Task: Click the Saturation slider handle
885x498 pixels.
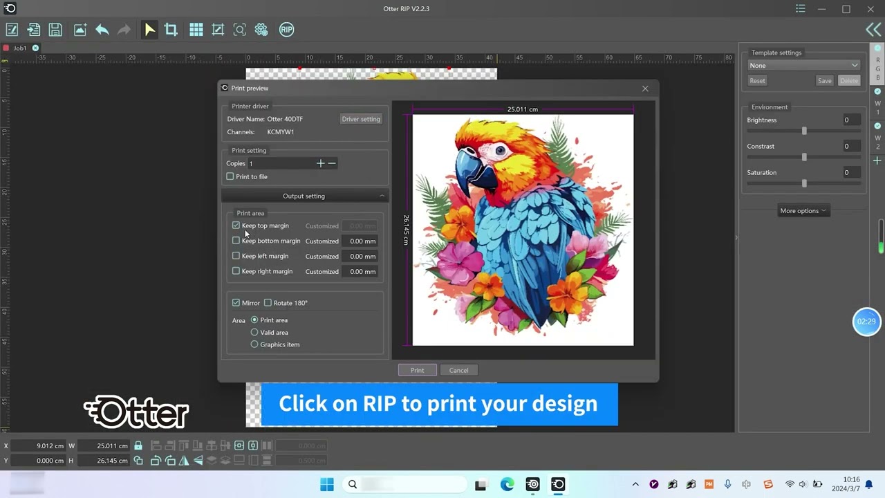Action: pos(804,183)
